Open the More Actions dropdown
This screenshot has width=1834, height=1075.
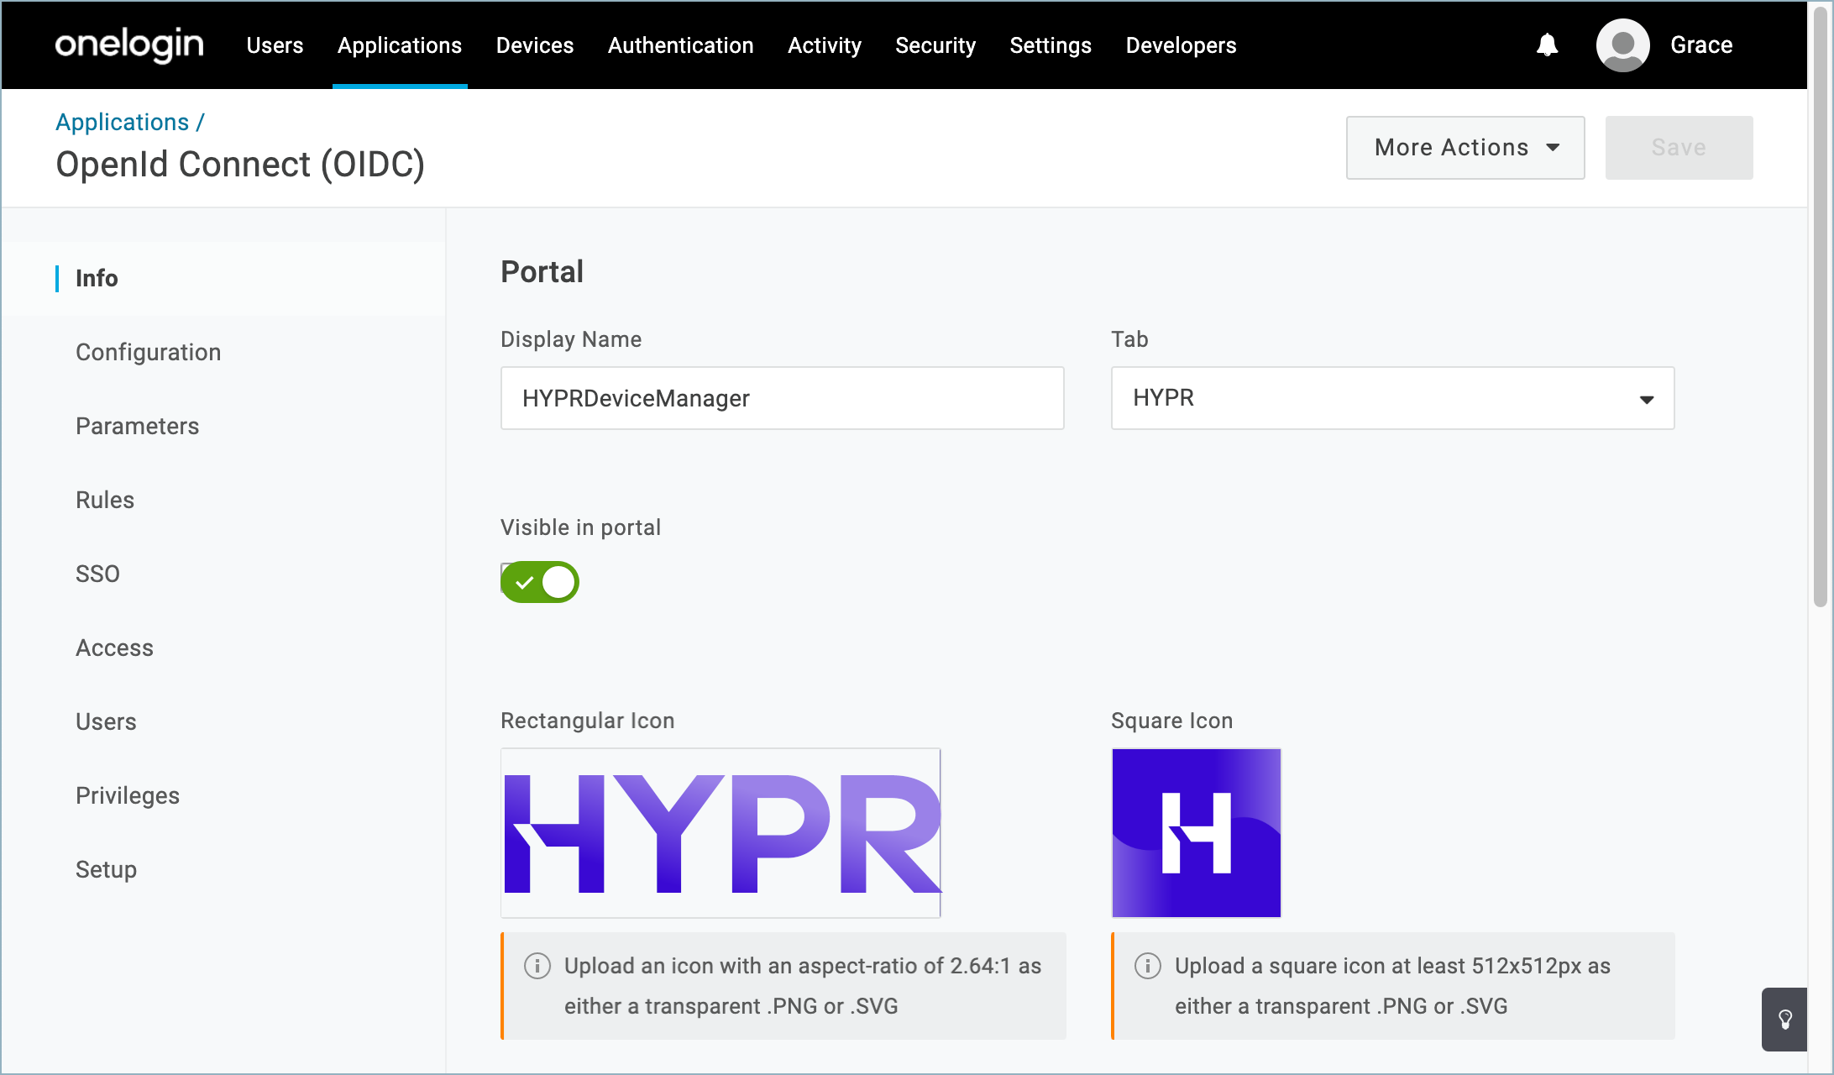(x=1465, y=147)
